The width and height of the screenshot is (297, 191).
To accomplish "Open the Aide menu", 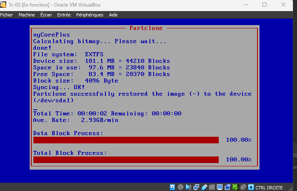I will coord(113,15).
